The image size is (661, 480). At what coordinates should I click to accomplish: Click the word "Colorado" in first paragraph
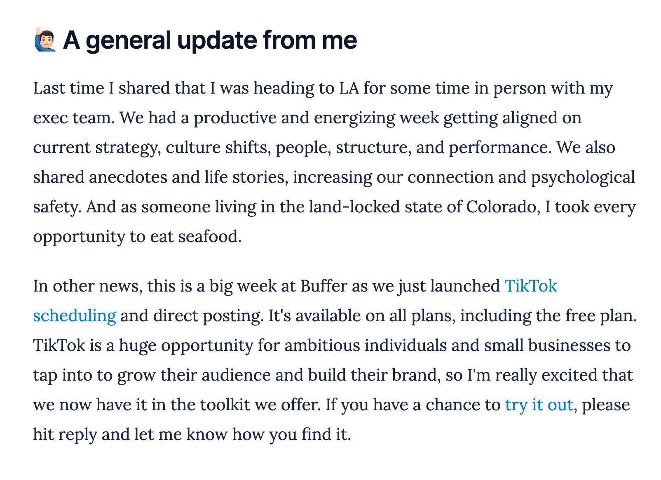click(503, 207)
